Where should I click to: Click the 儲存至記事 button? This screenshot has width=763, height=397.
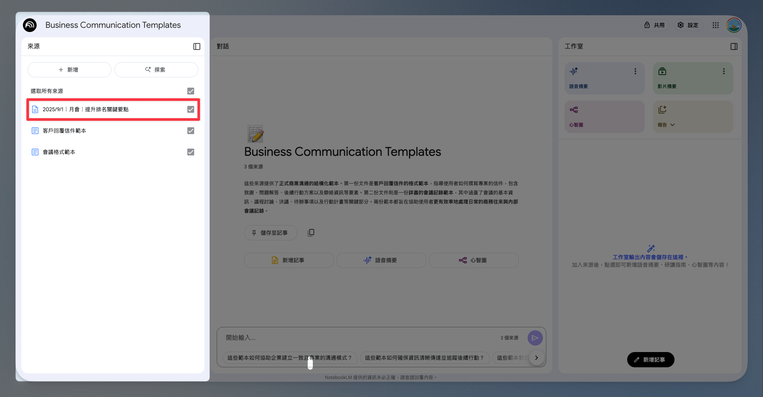(x=270, y=233)
